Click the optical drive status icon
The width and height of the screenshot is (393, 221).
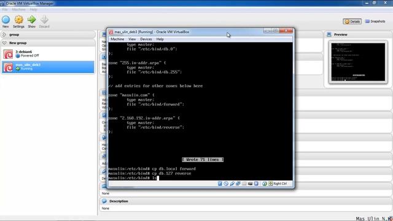226,184
